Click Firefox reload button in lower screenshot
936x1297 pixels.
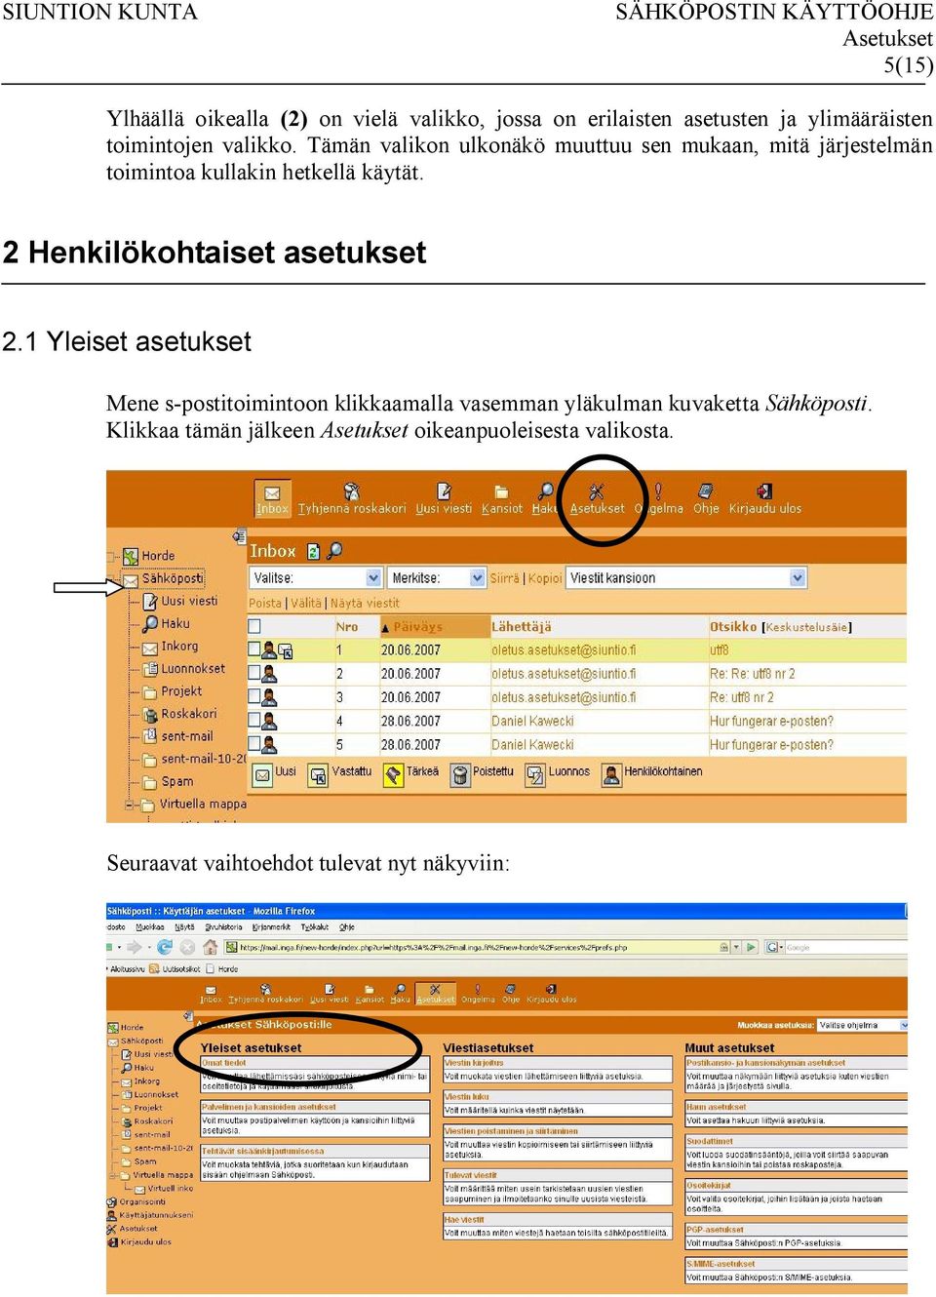coord(165,947)
